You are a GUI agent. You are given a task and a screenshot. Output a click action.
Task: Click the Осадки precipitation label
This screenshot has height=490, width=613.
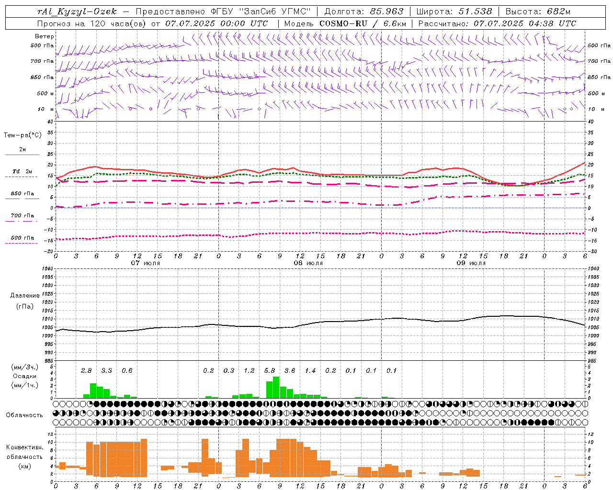tap(25, 377)
